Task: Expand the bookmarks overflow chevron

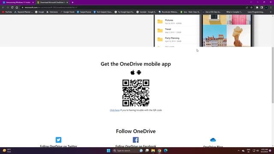Action: 271,12
